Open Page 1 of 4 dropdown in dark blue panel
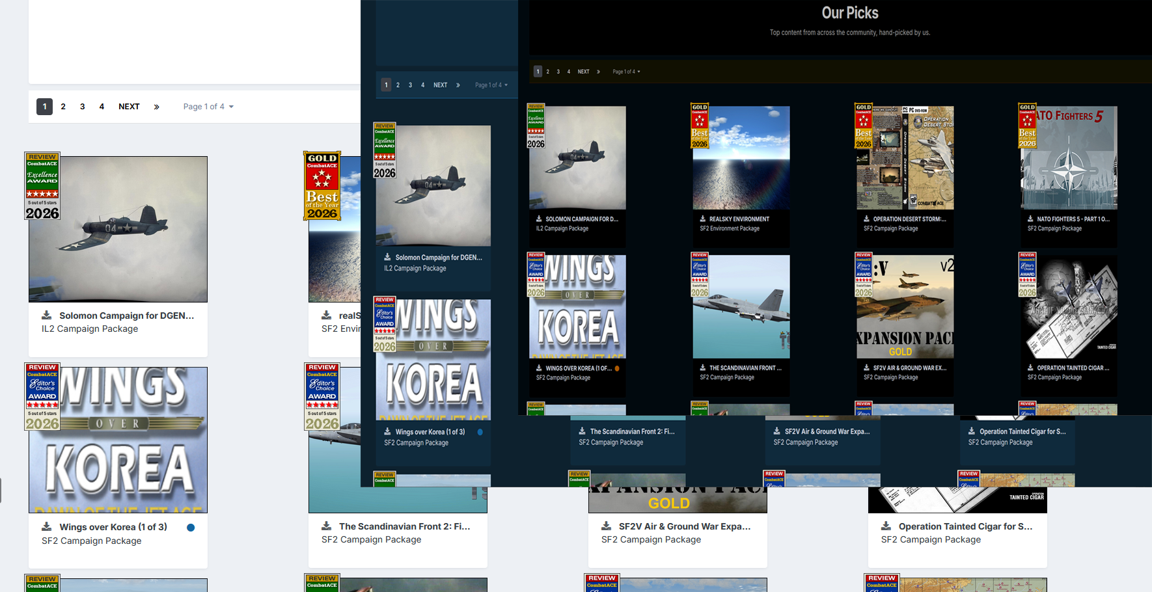Viewport: 1152px width, 592px height. [x=491, y=85]
